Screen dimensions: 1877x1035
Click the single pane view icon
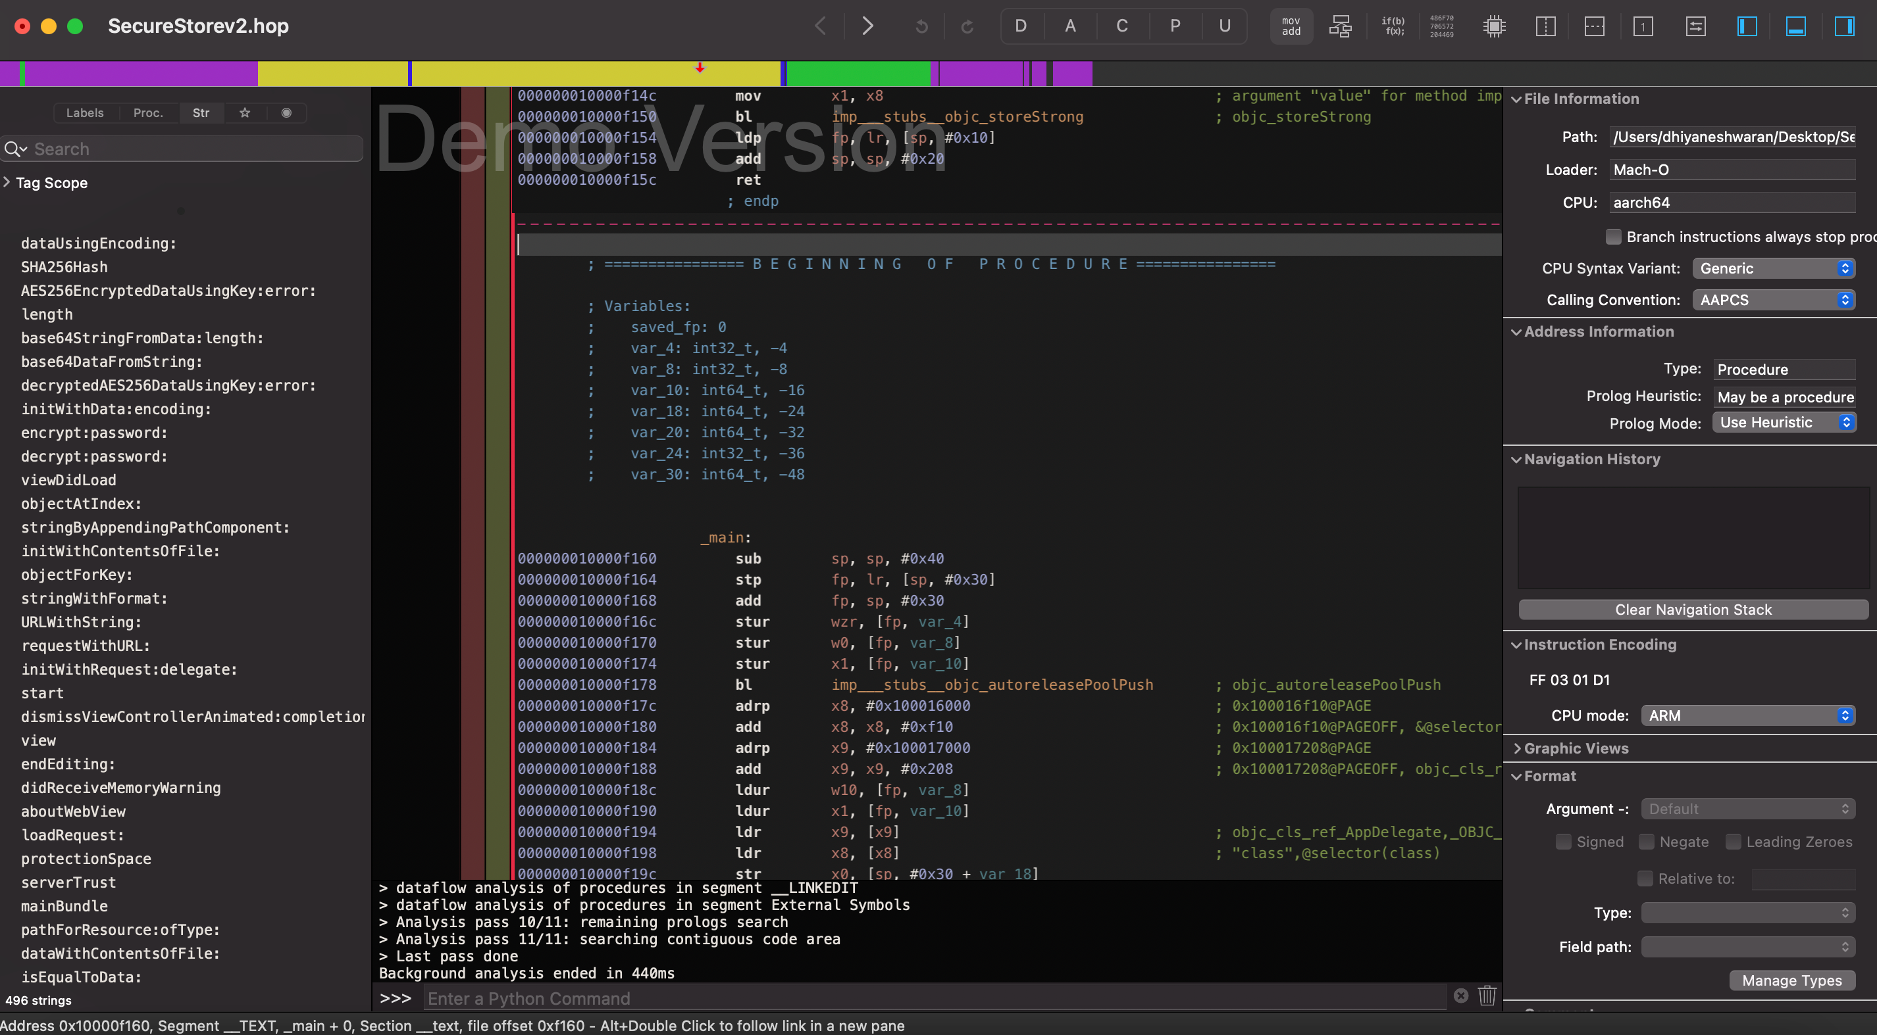(x=1643, y=26)
